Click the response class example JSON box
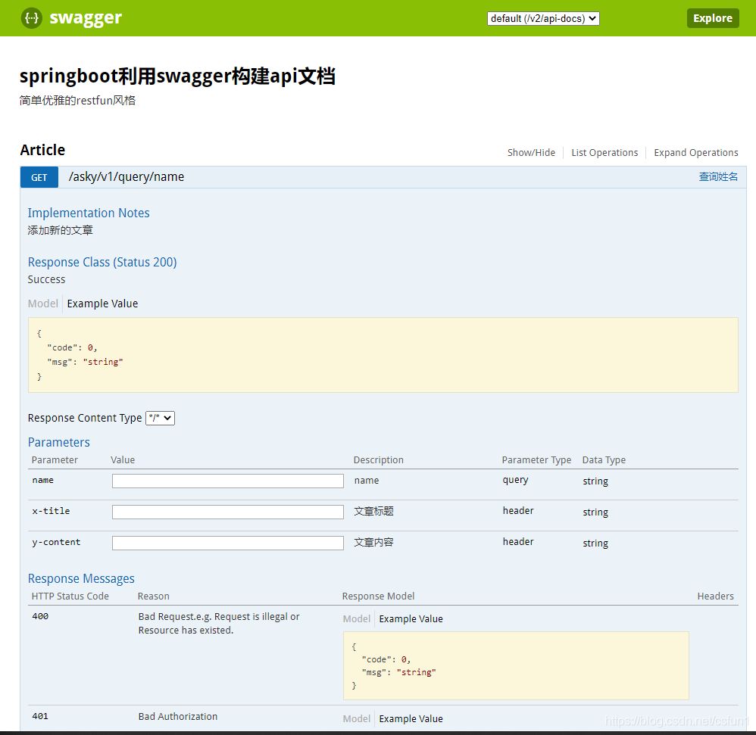 click(383, 355)
